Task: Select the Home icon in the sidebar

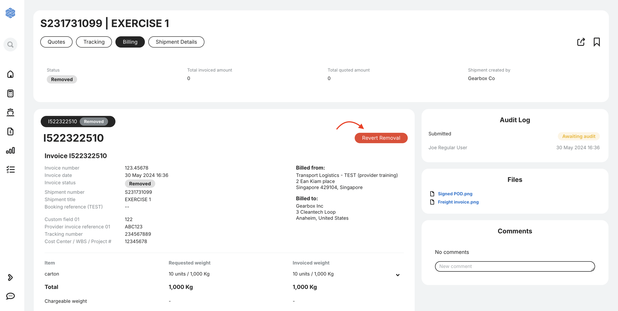Action: coord(10,74)
